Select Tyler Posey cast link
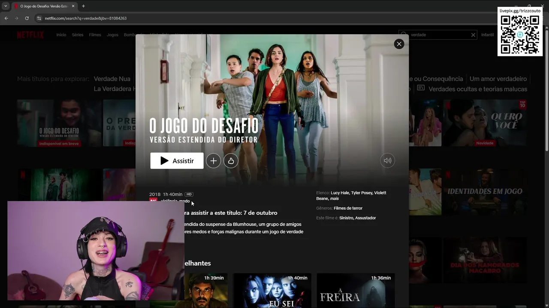The image size is (549, 308). tap(361, 193)
